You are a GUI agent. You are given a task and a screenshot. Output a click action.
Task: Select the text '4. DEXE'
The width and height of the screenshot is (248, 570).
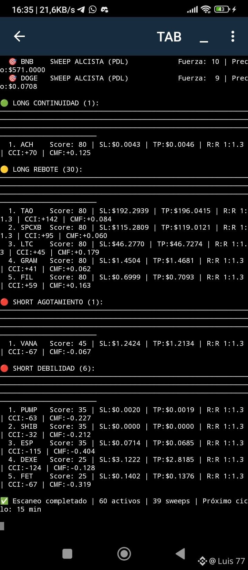coord(23,459)
